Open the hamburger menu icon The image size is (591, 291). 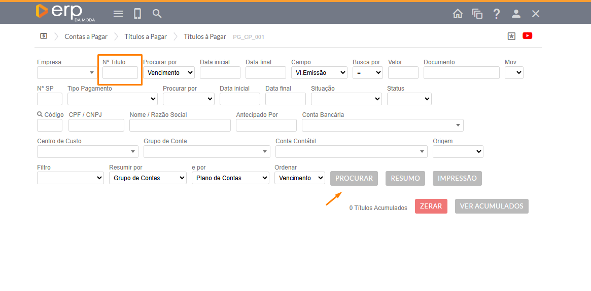coord(118,14)
